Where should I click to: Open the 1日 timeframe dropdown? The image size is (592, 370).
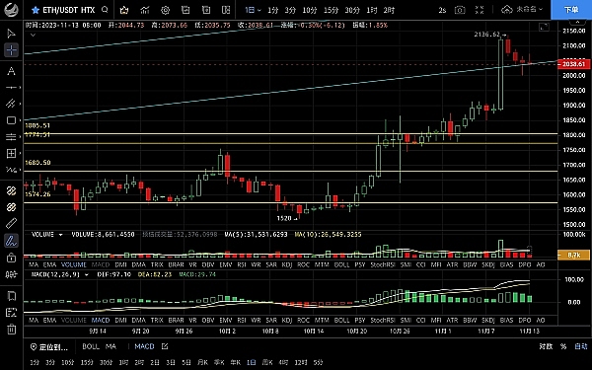253,10
